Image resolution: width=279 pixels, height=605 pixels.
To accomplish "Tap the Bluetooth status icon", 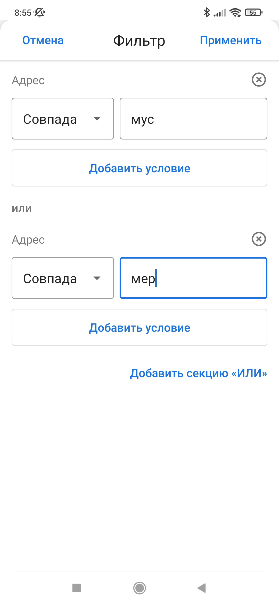I will pyautogui.click(x=207, y=12).
